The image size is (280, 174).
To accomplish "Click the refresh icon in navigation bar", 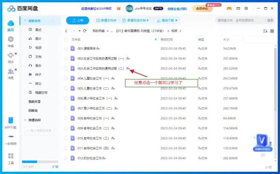I will pyautogui.click(x=85, y=31).
